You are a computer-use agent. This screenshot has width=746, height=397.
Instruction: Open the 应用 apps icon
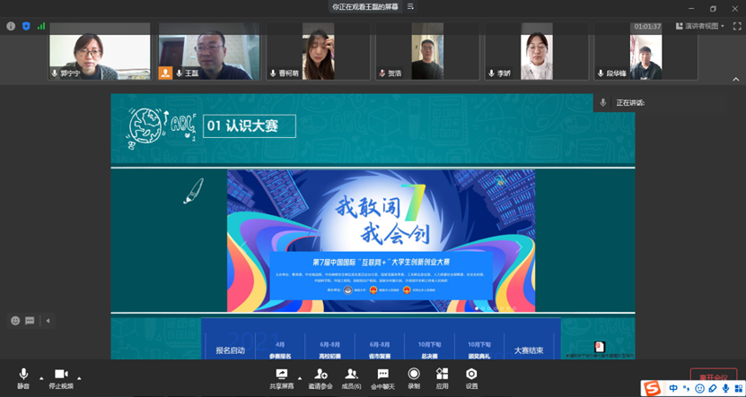click(x=442, y=375)
